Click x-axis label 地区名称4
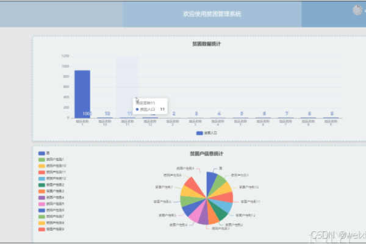366x244 pixels. pos(218,123)
